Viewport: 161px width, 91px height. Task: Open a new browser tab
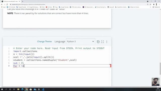23,2
